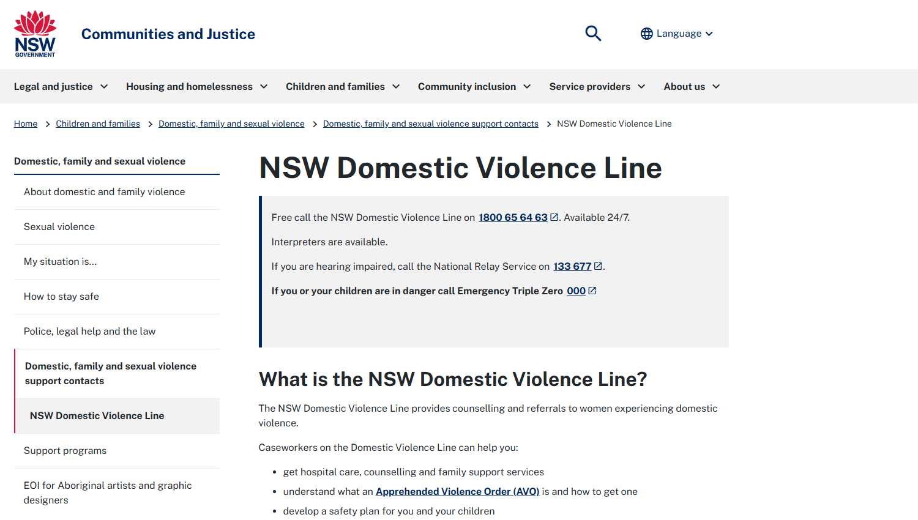
Task: Click the NSW Domestic Violence Line main heading
Action: pos(460,168)
